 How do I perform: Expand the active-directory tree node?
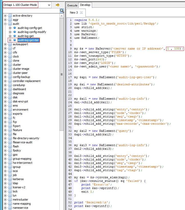(x=5, y=16)
